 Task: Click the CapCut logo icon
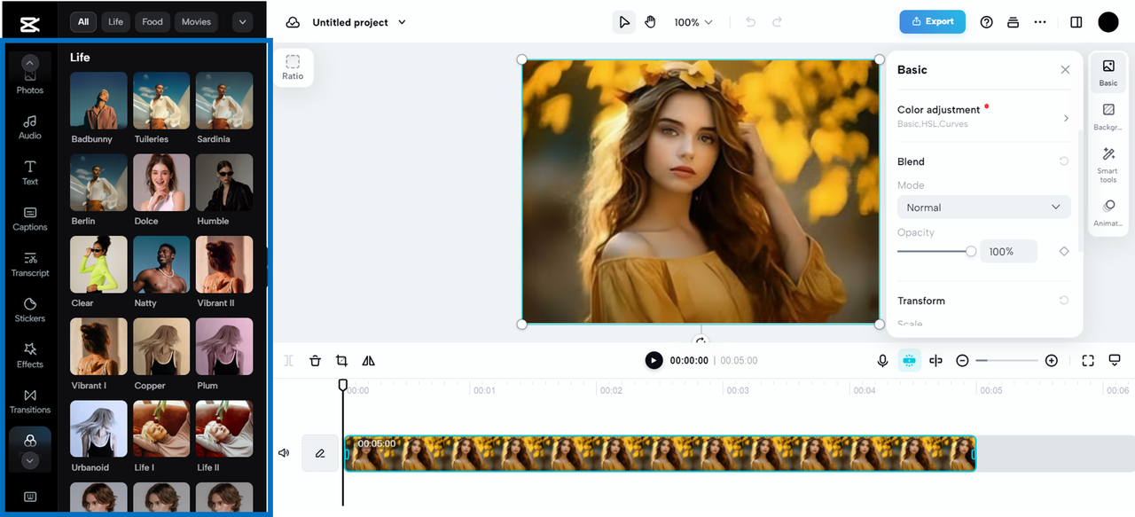coord(29,23)
